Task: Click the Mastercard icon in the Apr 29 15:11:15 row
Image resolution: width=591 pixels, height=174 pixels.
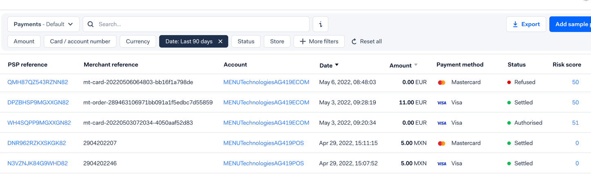Action: pyautogui.click(x=442, y=143)
